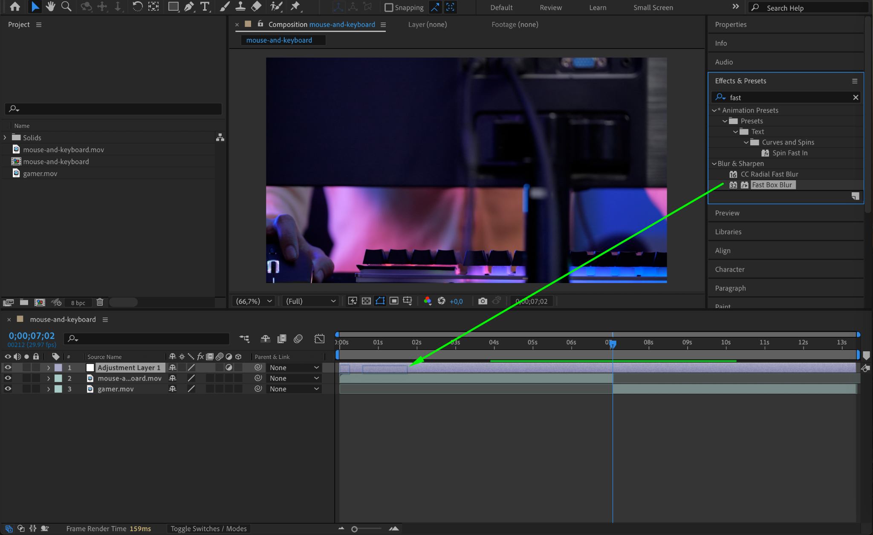Hide the gamer.mov layer
The image size is (873, 535).
tap(8, 388)
